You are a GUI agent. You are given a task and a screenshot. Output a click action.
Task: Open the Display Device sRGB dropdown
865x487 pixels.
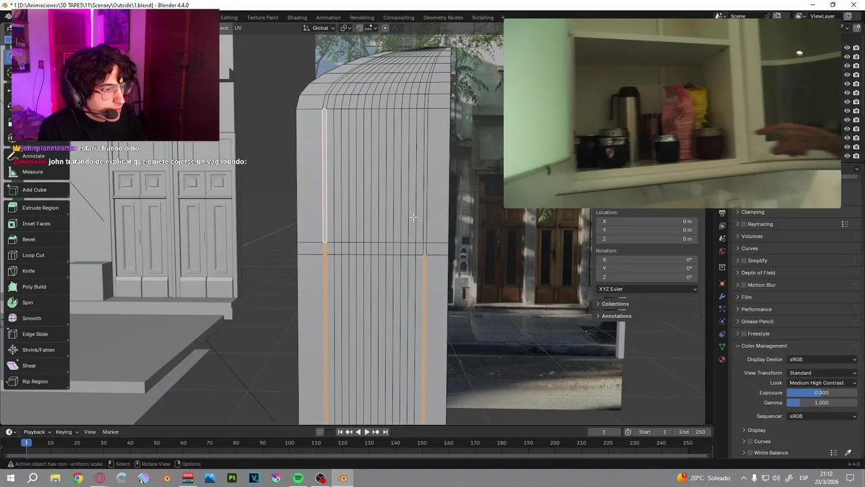pyautogui.click(x=822, y=359)
